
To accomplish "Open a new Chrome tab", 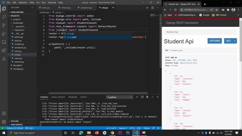I will click(x=205, y=4).
